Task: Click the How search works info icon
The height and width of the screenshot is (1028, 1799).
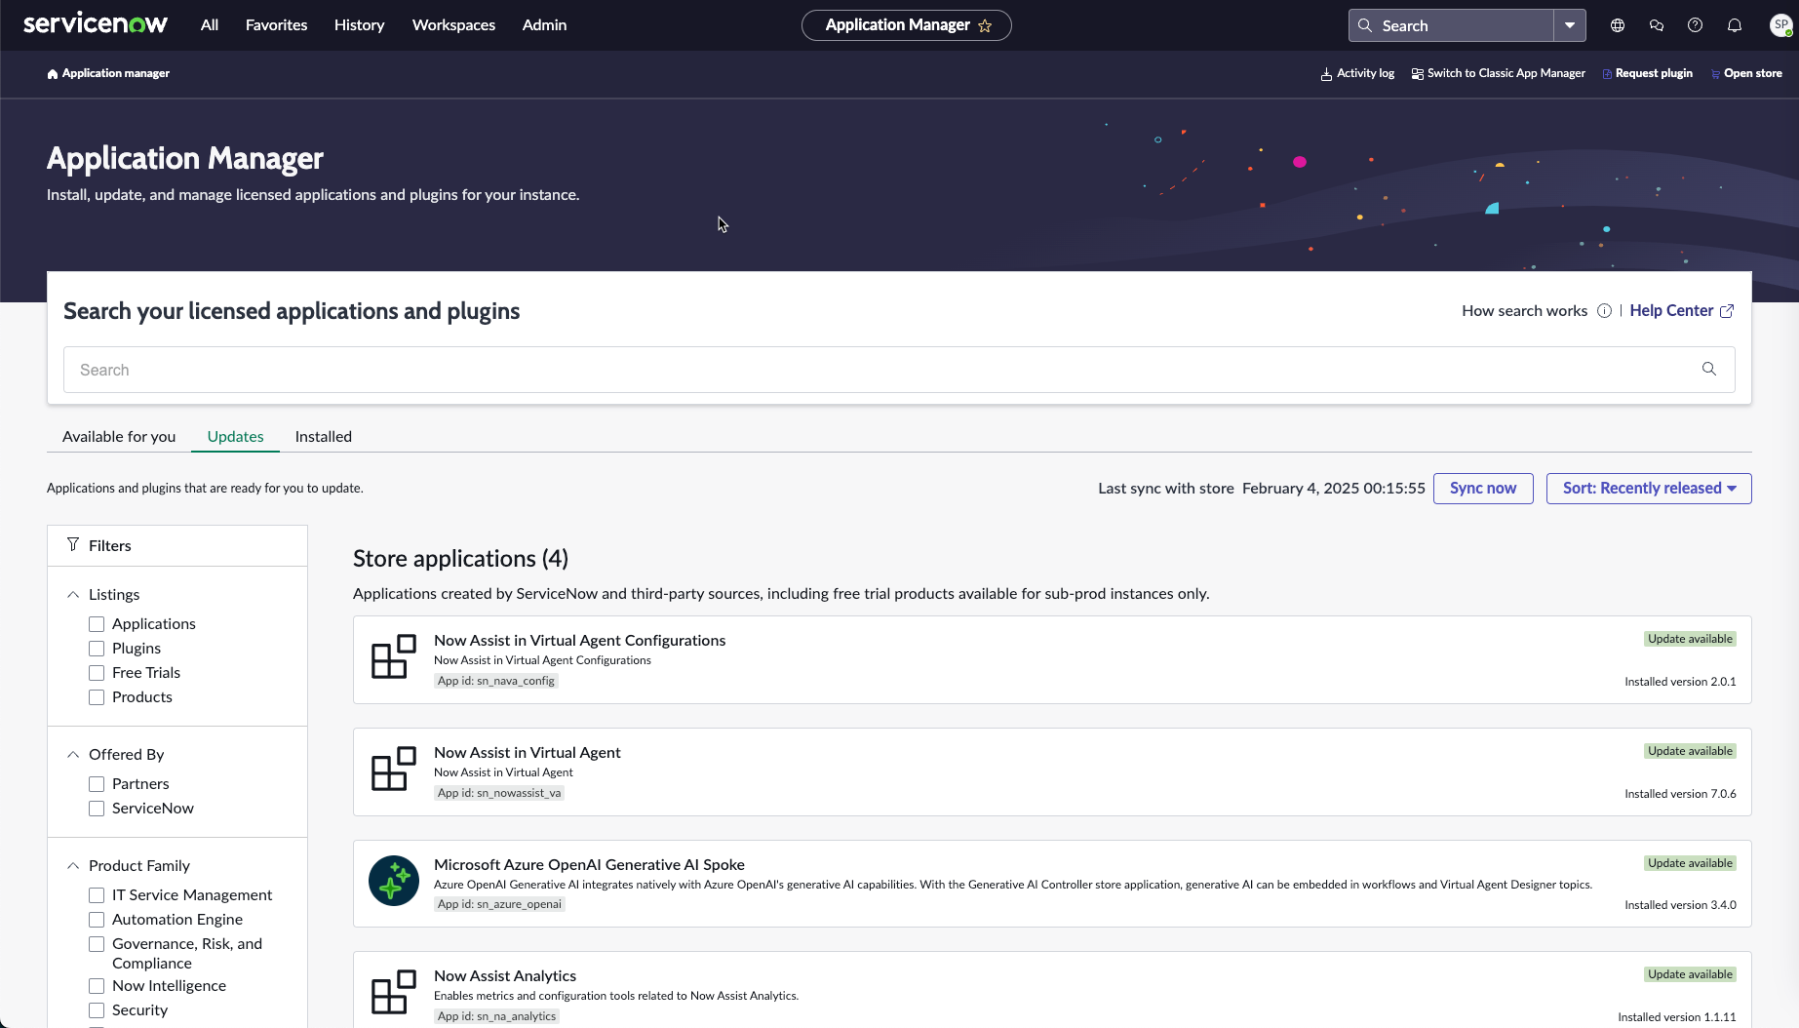Action: coord(1604,311)
